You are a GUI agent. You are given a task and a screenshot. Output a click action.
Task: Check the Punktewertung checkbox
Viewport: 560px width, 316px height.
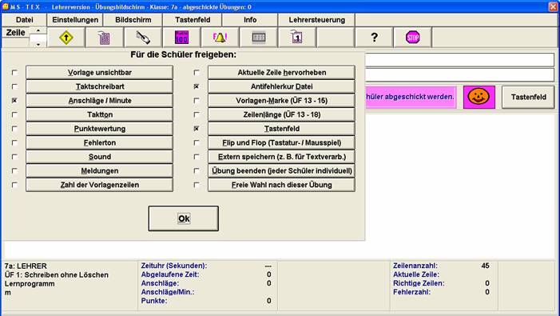[x=14, y=129]
